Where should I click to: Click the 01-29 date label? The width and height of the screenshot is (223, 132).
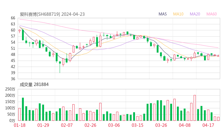point(43,125)
